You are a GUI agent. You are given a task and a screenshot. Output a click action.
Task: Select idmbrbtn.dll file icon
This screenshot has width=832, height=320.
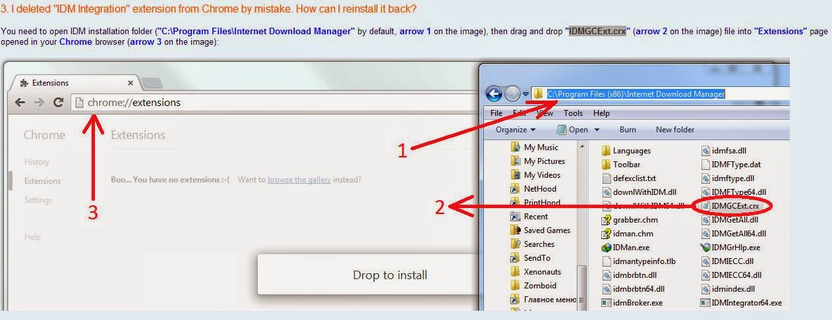tap(606, 275)
